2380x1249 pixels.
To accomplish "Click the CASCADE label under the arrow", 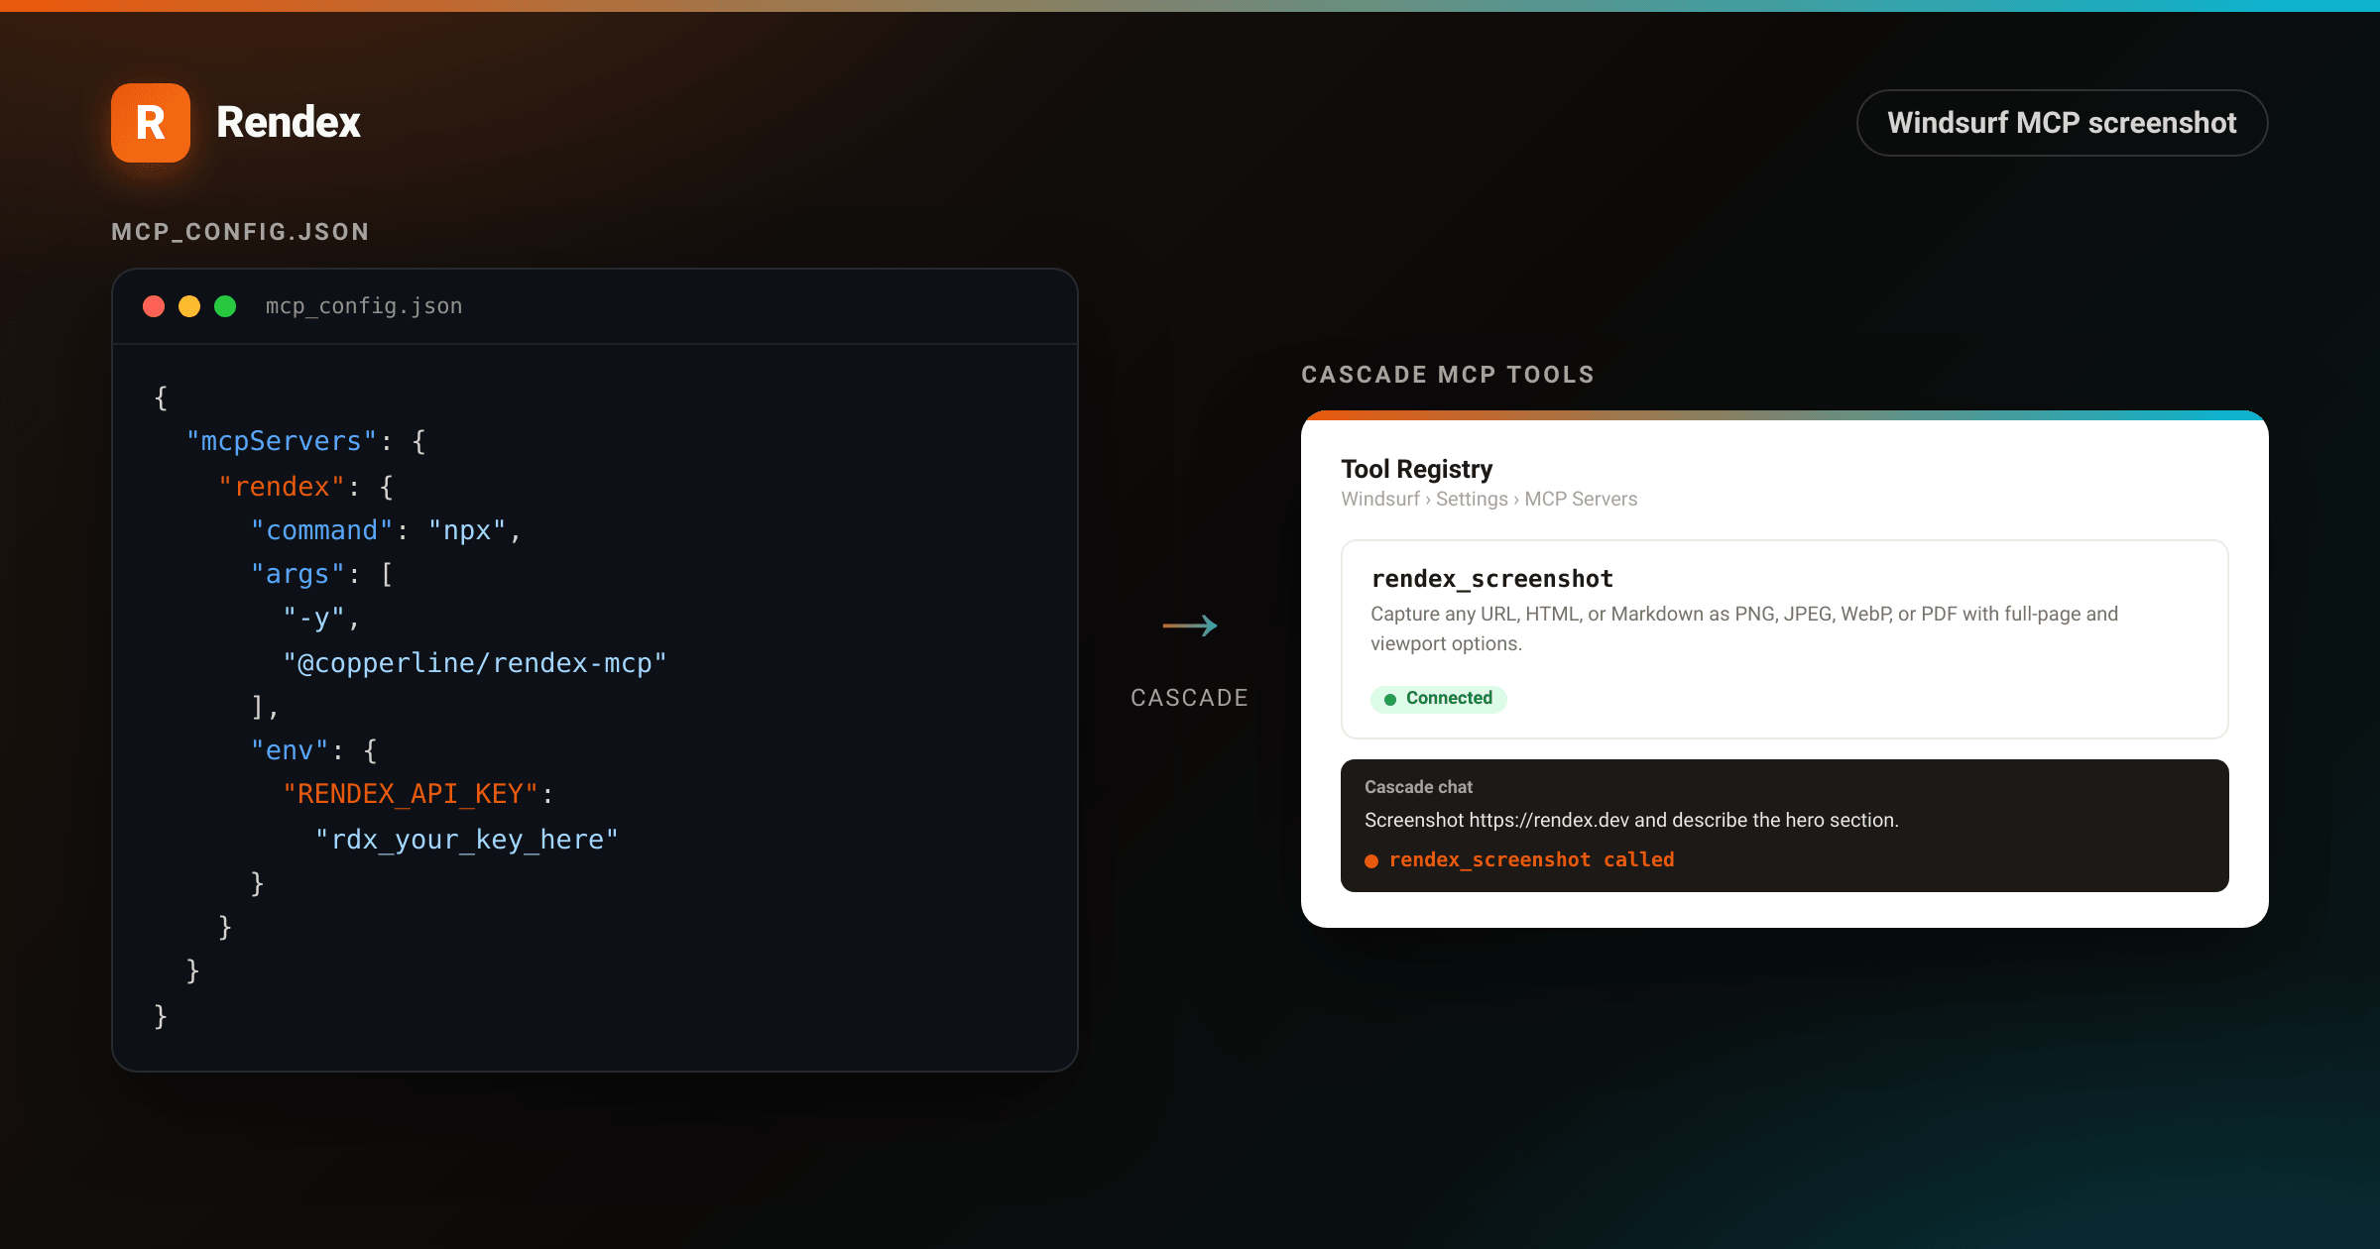I will pos(1190,698).
